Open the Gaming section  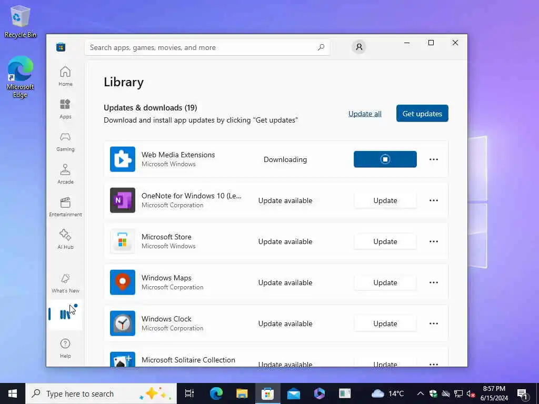click(65, 142)
